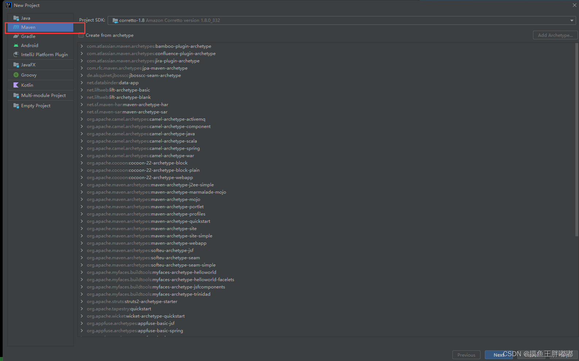Click the Groovy green circle icon
Image resolution: width=579 pixels, height=361 pixels.
coord(16,75)
